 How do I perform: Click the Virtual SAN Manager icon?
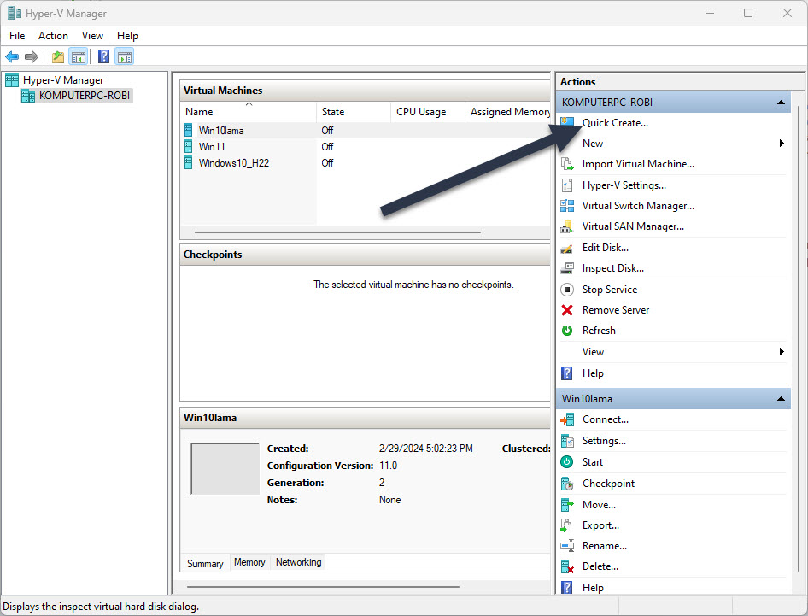(x=568, y=226)
